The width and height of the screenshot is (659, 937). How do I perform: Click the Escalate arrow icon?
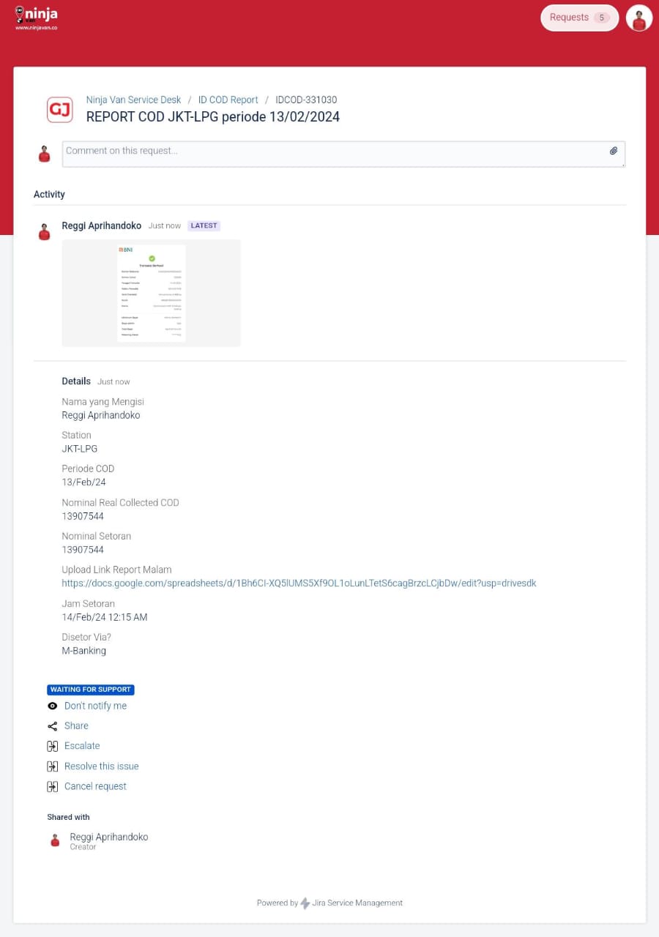pyautogui.click(x=52, y=746)
